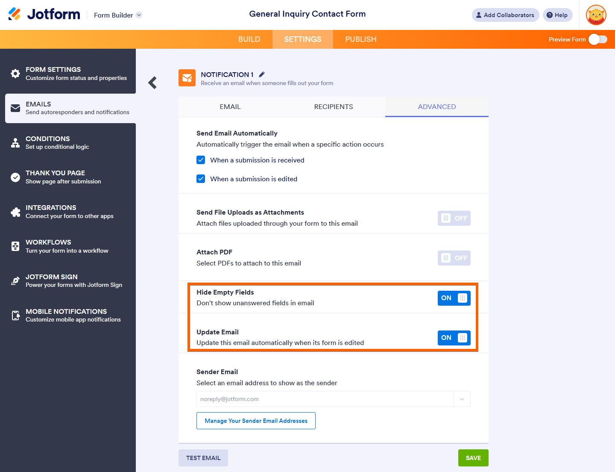Screen dimensions: 615x472
Task: Uncheck When a submission is edited
Action: click(x=201, y=179)
